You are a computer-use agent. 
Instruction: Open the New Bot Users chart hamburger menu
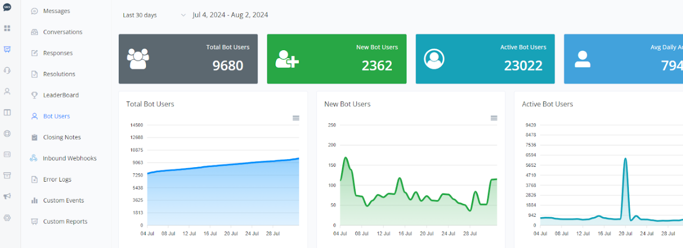pyautogui.click(x=494, y=118)
